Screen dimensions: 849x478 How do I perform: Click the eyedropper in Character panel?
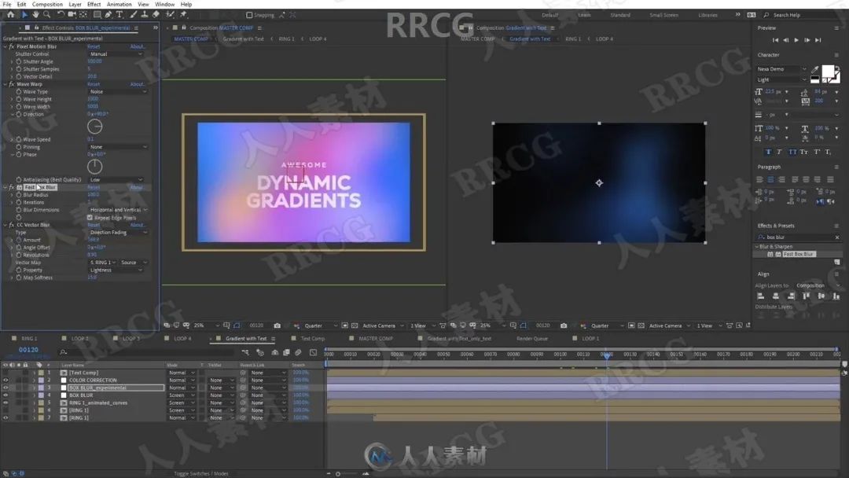815,69
